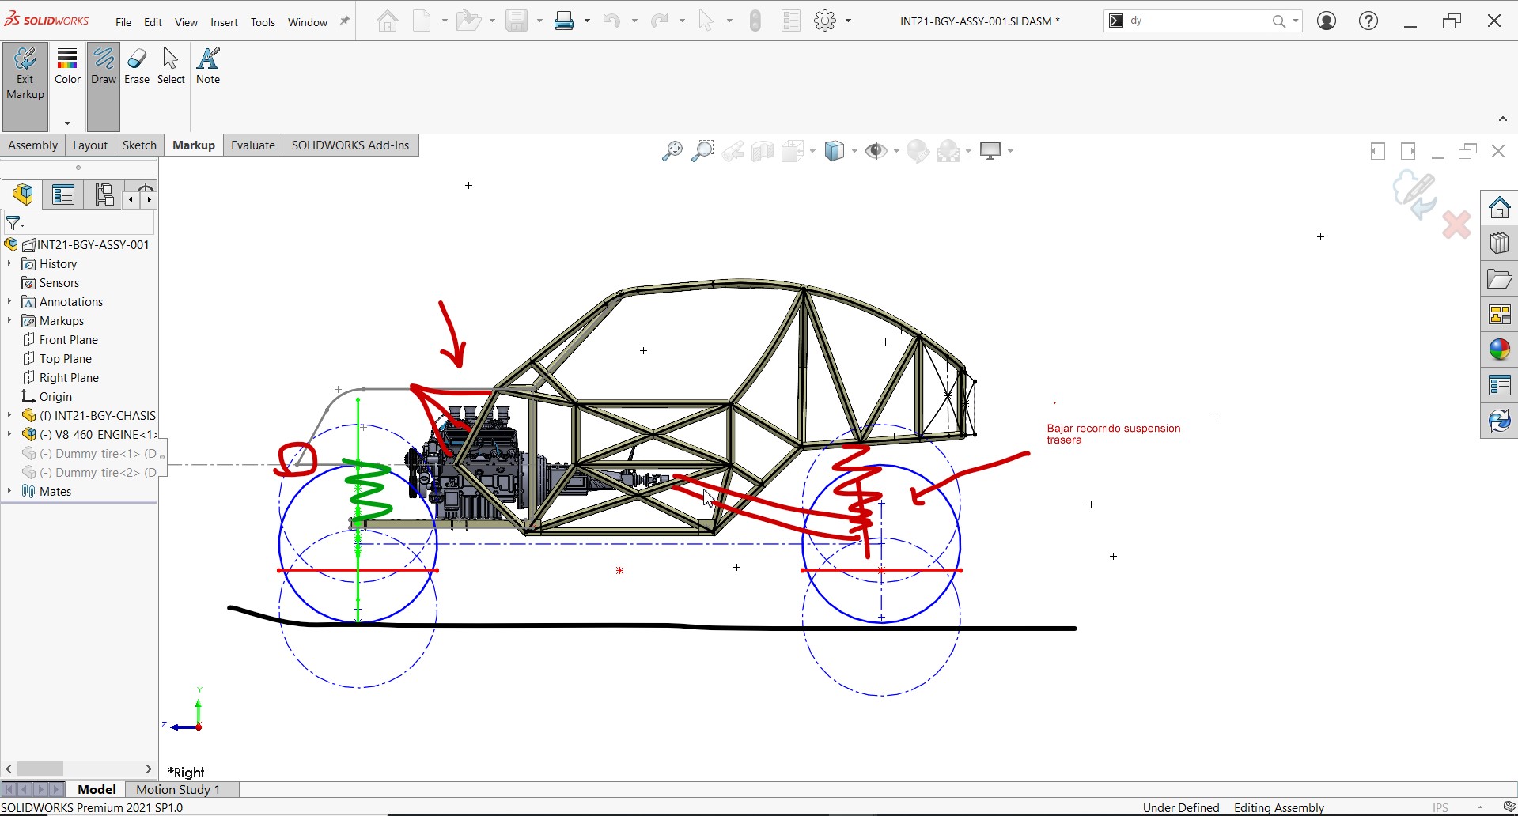Click the Print icon

tap(564, 21)
